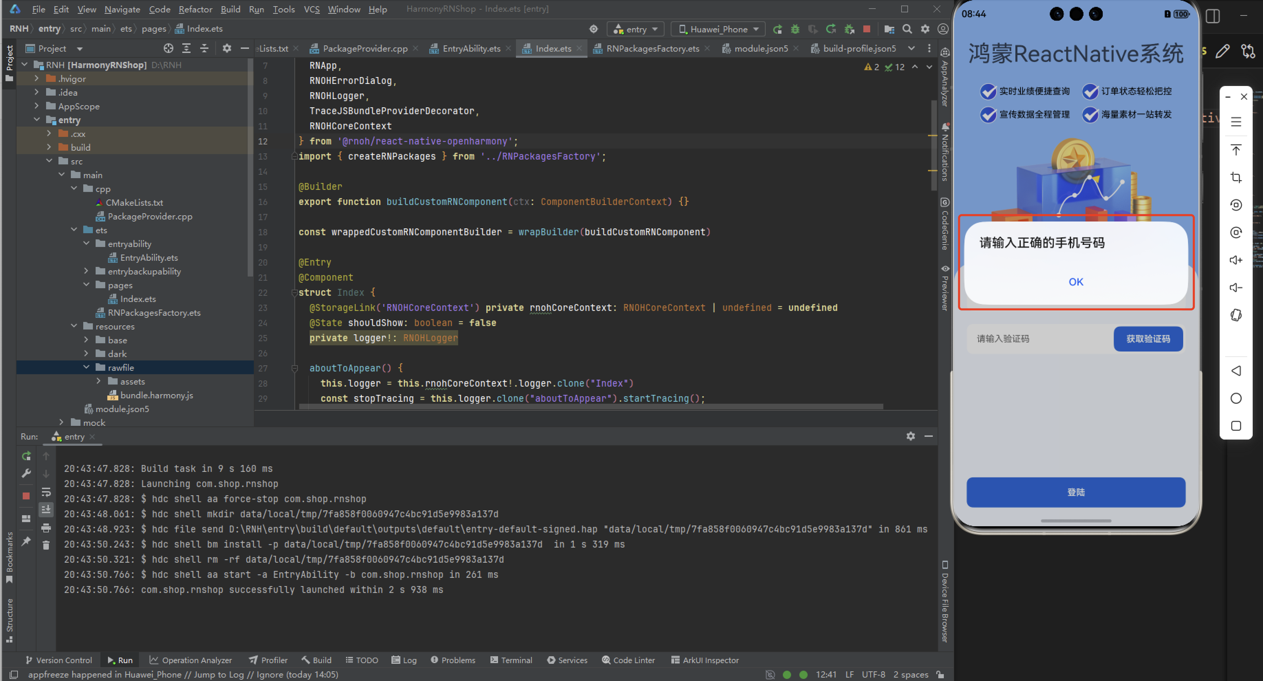The image size is (1263, 681).
Task: Stop the running app with red square
Action: (866, 30)
